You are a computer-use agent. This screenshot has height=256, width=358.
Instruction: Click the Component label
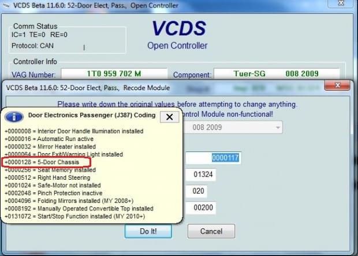(x=192, y=75)
